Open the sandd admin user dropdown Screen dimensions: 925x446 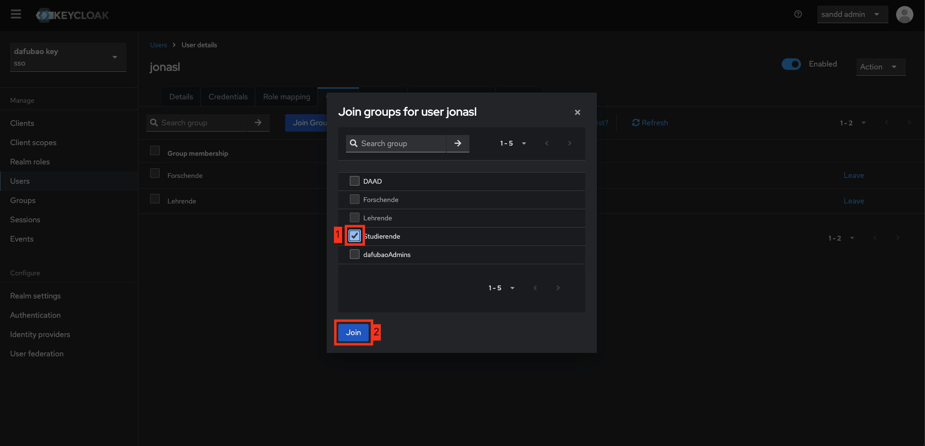click(852, 14)
